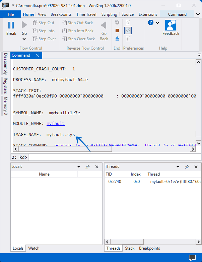Open the Disassembly side panel

click(x=6, y=64)
